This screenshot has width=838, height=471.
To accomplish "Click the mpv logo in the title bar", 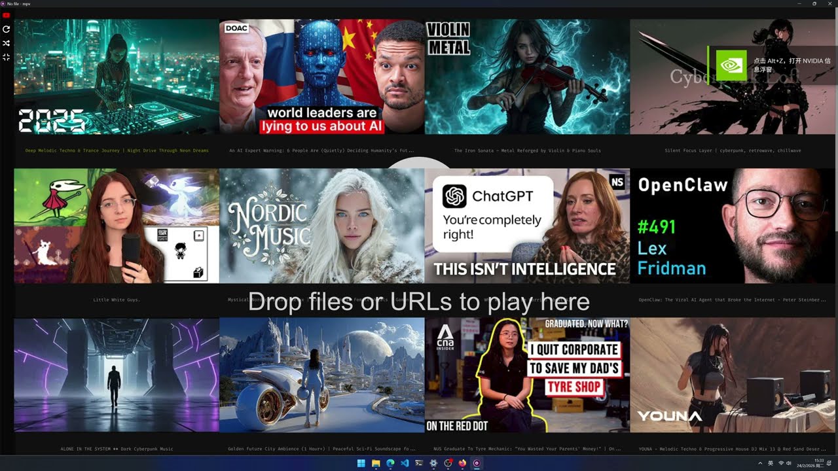I will pyautogui.click(x=3, y=3).
